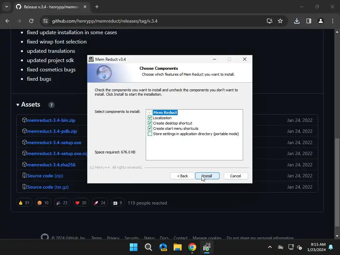Toggle Create start menu shortcuts checkbox
Screen dimensions: 340x255
[x=150, y=128]
